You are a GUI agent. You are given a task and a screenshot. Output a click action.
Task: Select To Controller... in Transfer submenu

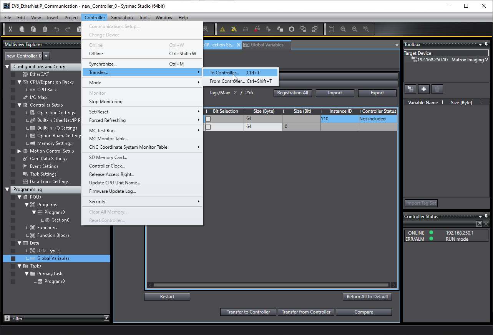(224, 73)
